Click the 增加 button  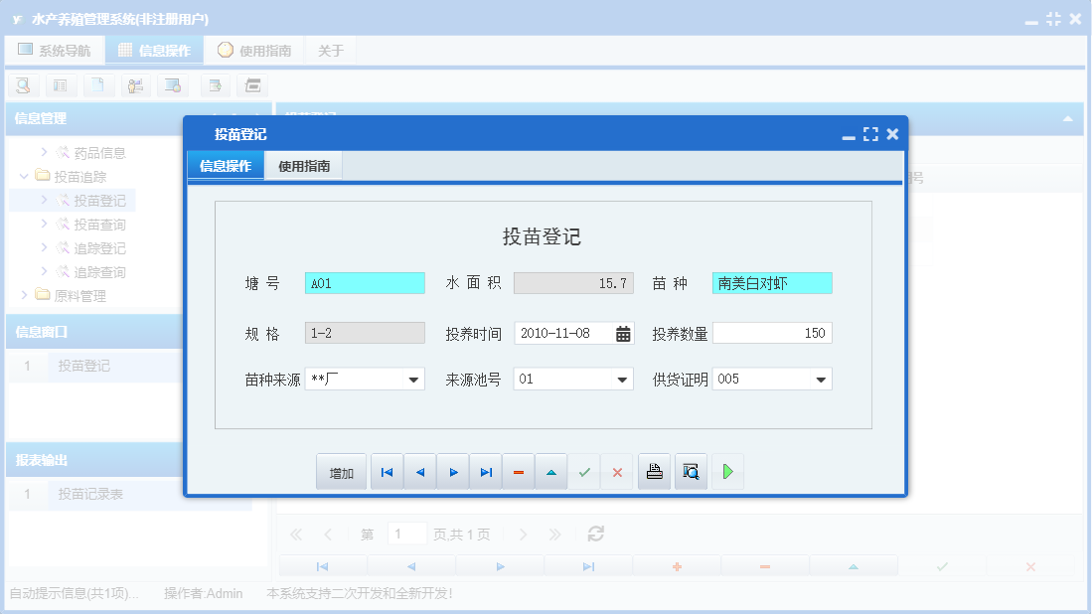(x=341, y=472)
